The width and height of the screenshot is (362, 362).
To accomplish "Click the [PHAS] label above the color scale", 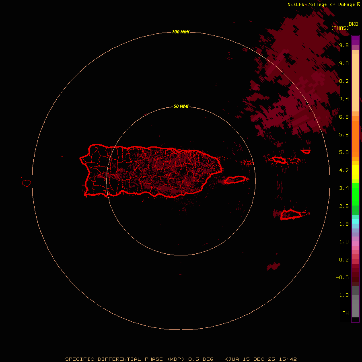I will click(340, 28).
